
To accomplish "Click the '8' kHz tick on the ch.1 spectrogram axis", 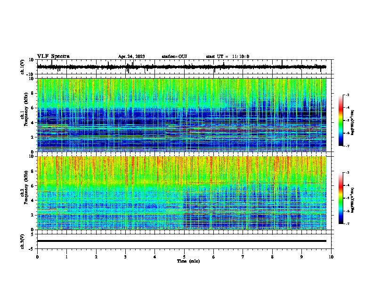I will tap(32, 93).
